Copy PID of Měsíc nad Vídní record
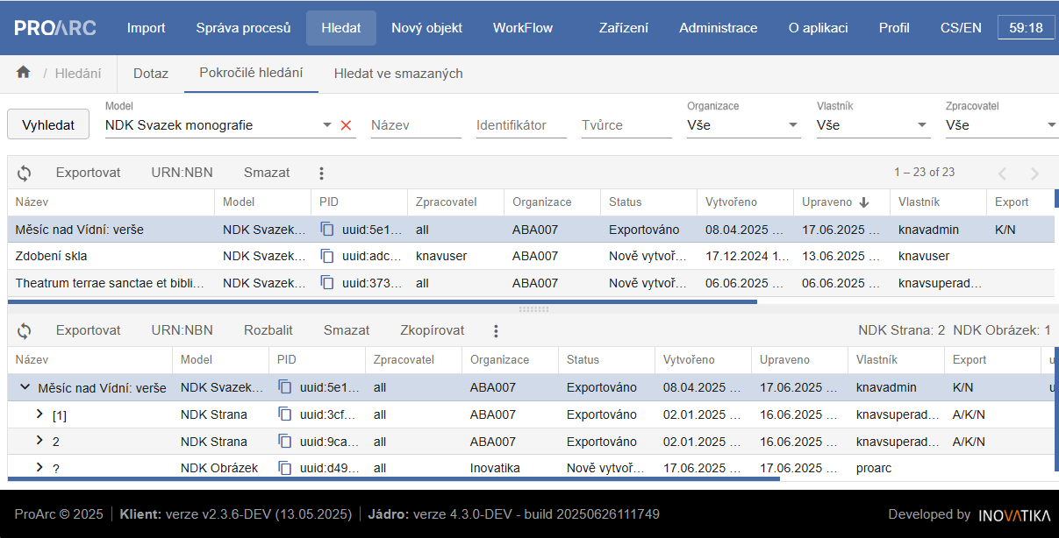Image resolution: width=1059 pixels, height=538 pixels. tap(325, 228)
